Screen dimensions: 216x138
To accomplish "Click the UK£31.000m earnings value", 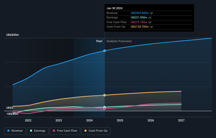I will tap(139, 17).
